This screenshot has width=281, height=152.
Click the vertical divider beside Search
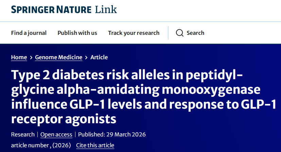pyautogui.click(x=168, y=33)
